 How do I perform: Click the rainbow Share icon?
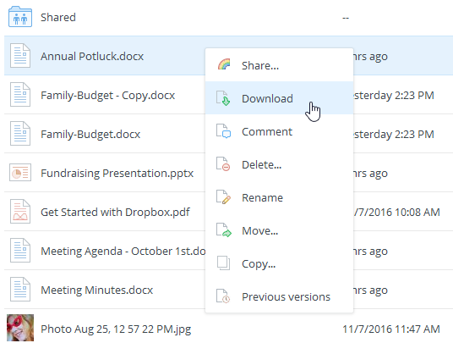click(x=224, y=64)
